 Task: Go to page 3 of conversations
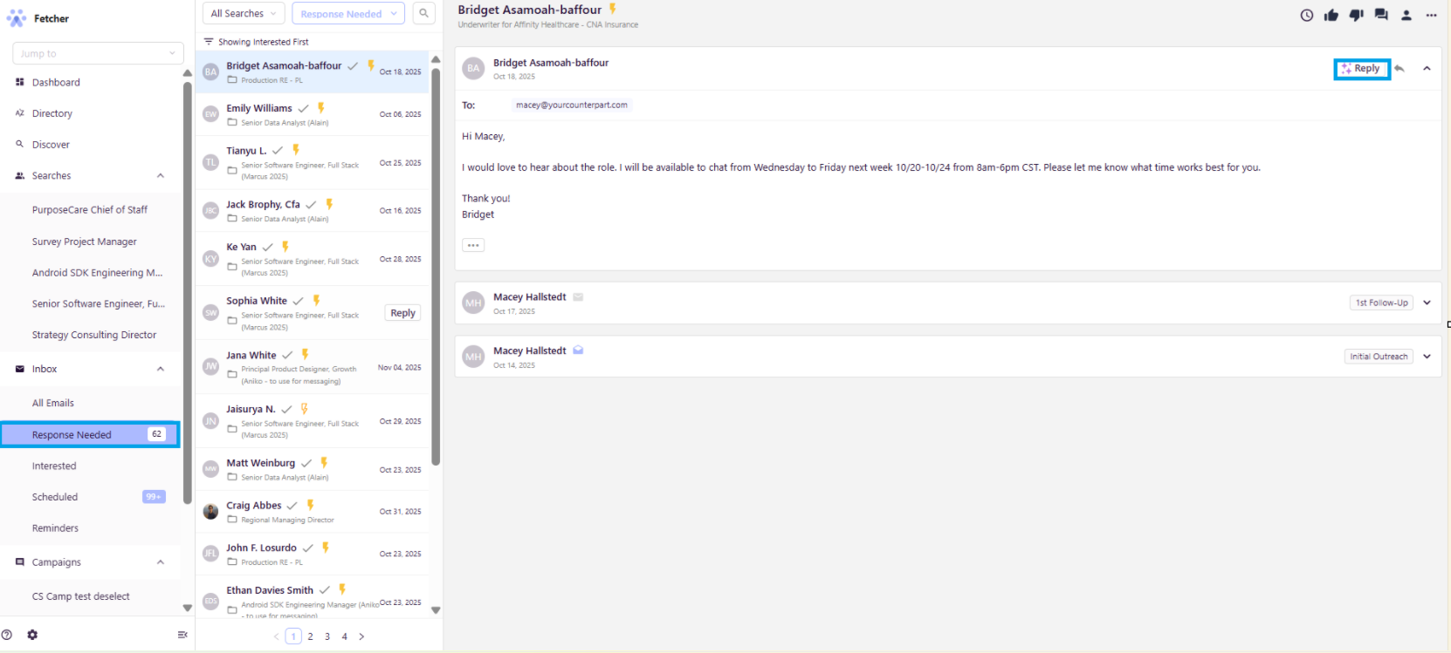pos(327,636)
